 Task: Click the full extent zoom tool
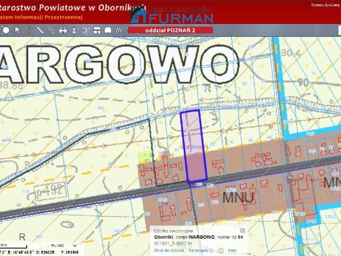click(x=6, y=30)
